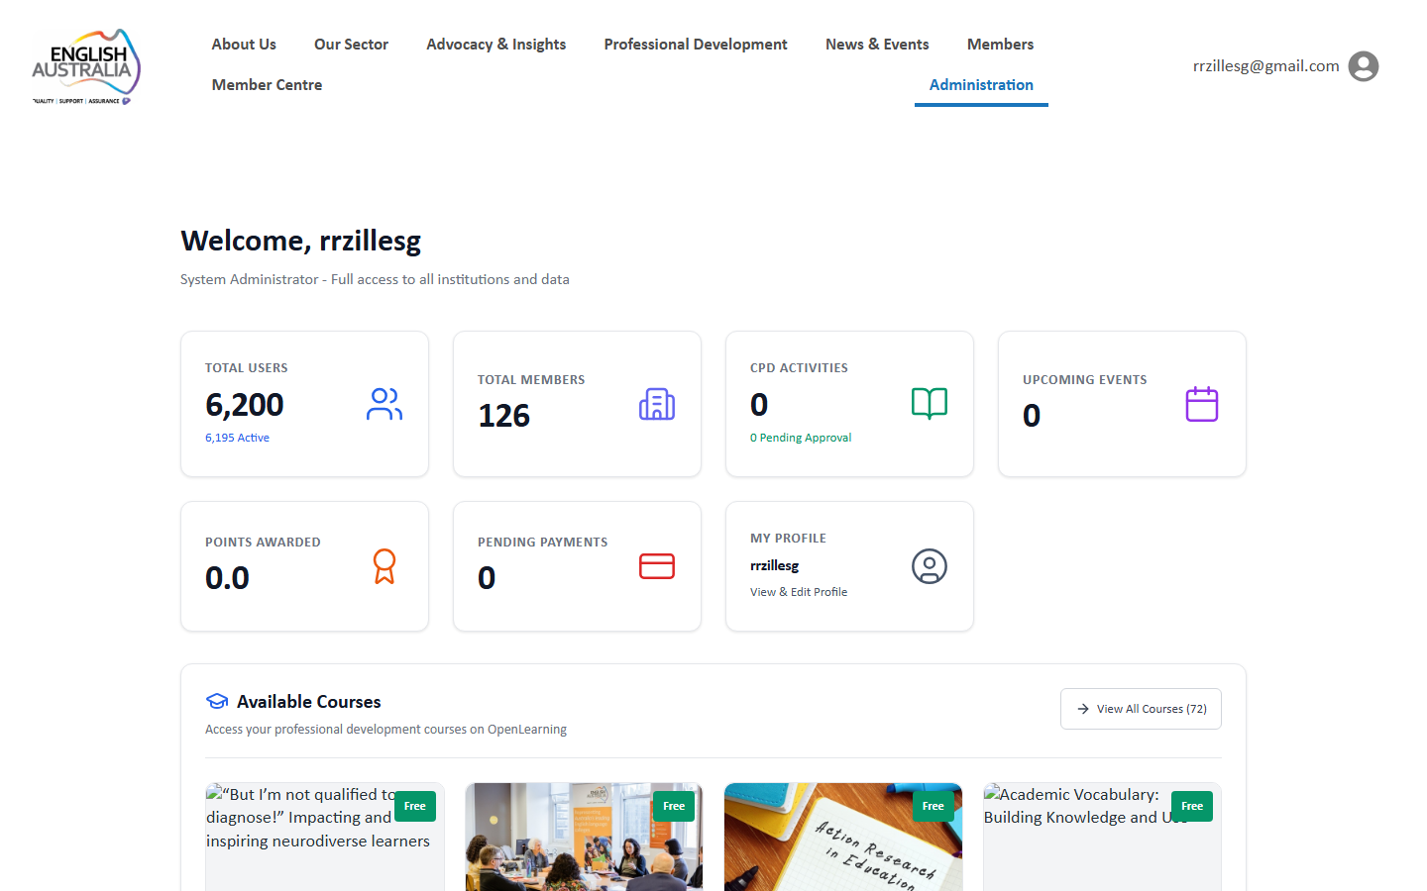Click the Points Awarded value 0.0

coord(227,578)
